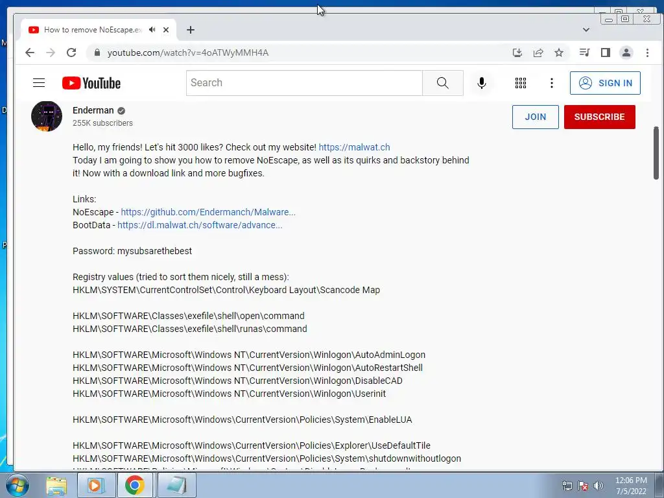The width and height of the screenshot is (664, 498).
Task: Click the '255K subscribers' text
Action: pos(102,123)
